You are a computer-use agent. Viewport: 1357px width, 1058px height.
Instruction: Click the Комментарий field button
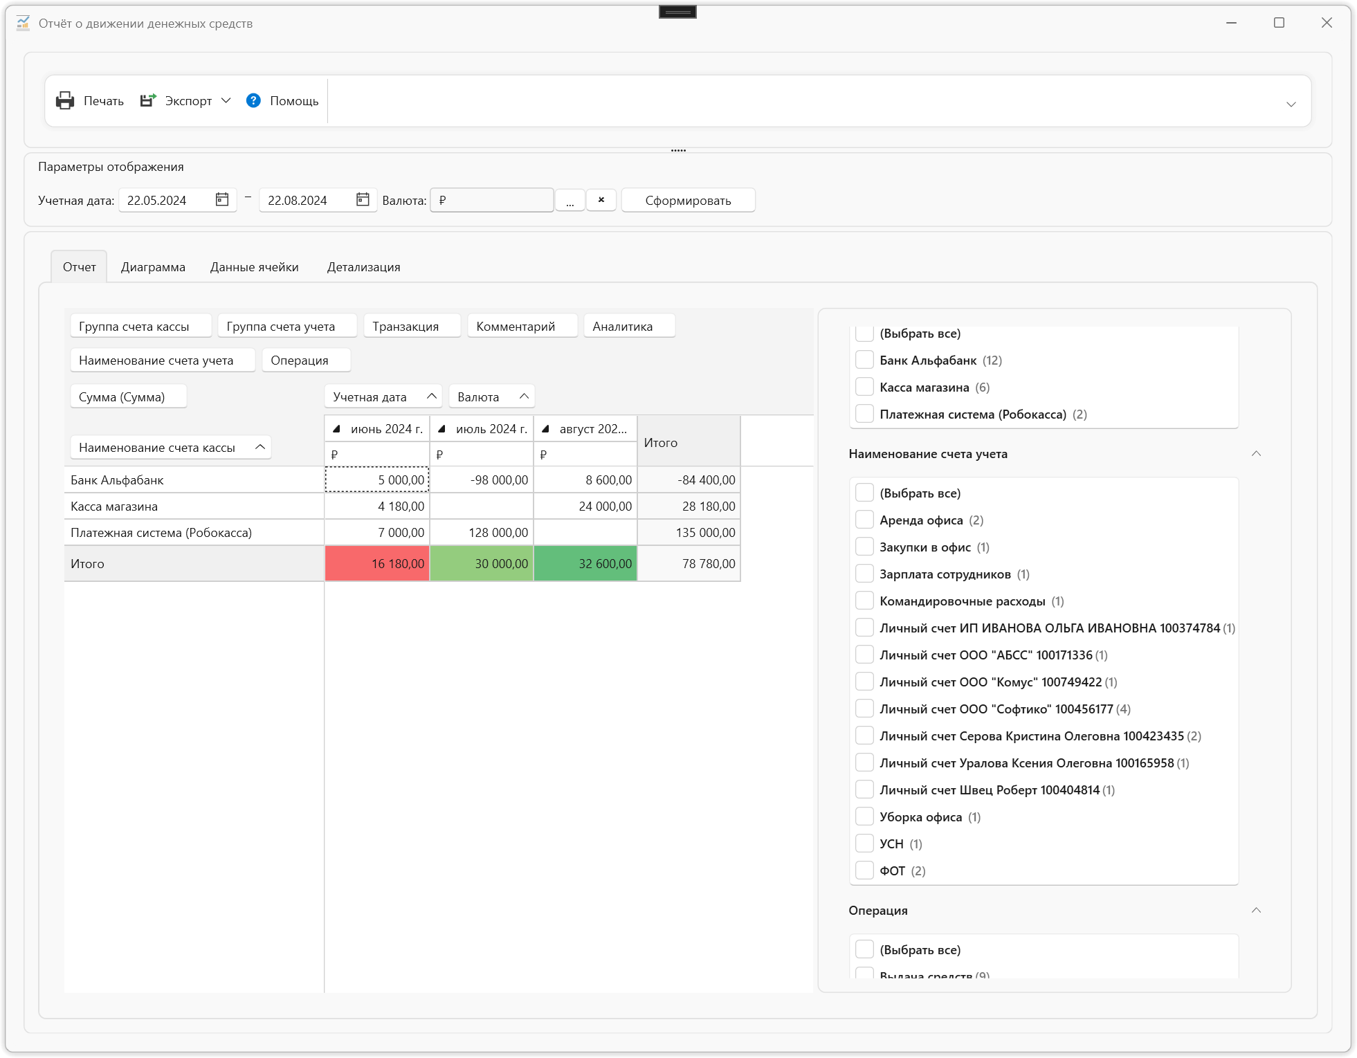522,326
